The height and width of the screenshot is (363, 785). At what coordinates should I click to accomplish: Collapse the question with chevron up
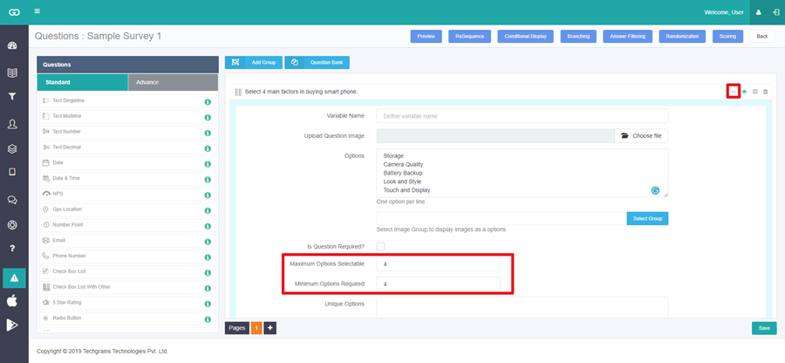[734, 92]
